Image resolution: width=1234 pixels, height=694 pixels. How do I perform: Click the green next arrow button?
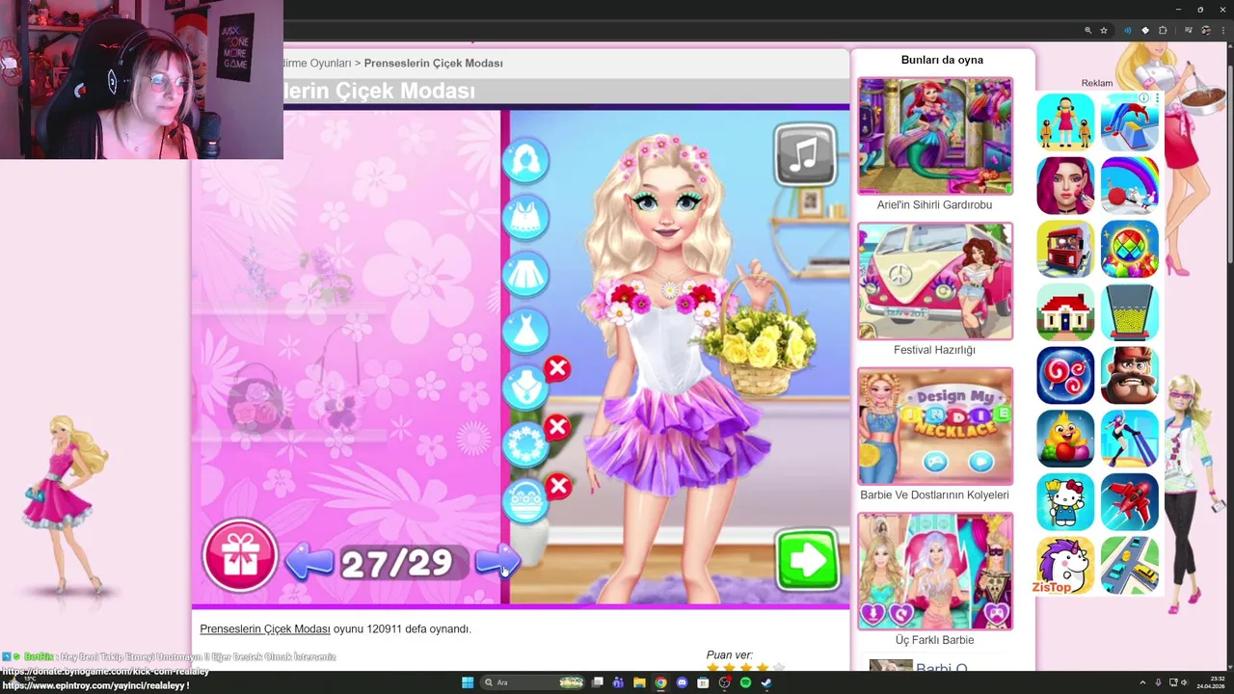808,560
